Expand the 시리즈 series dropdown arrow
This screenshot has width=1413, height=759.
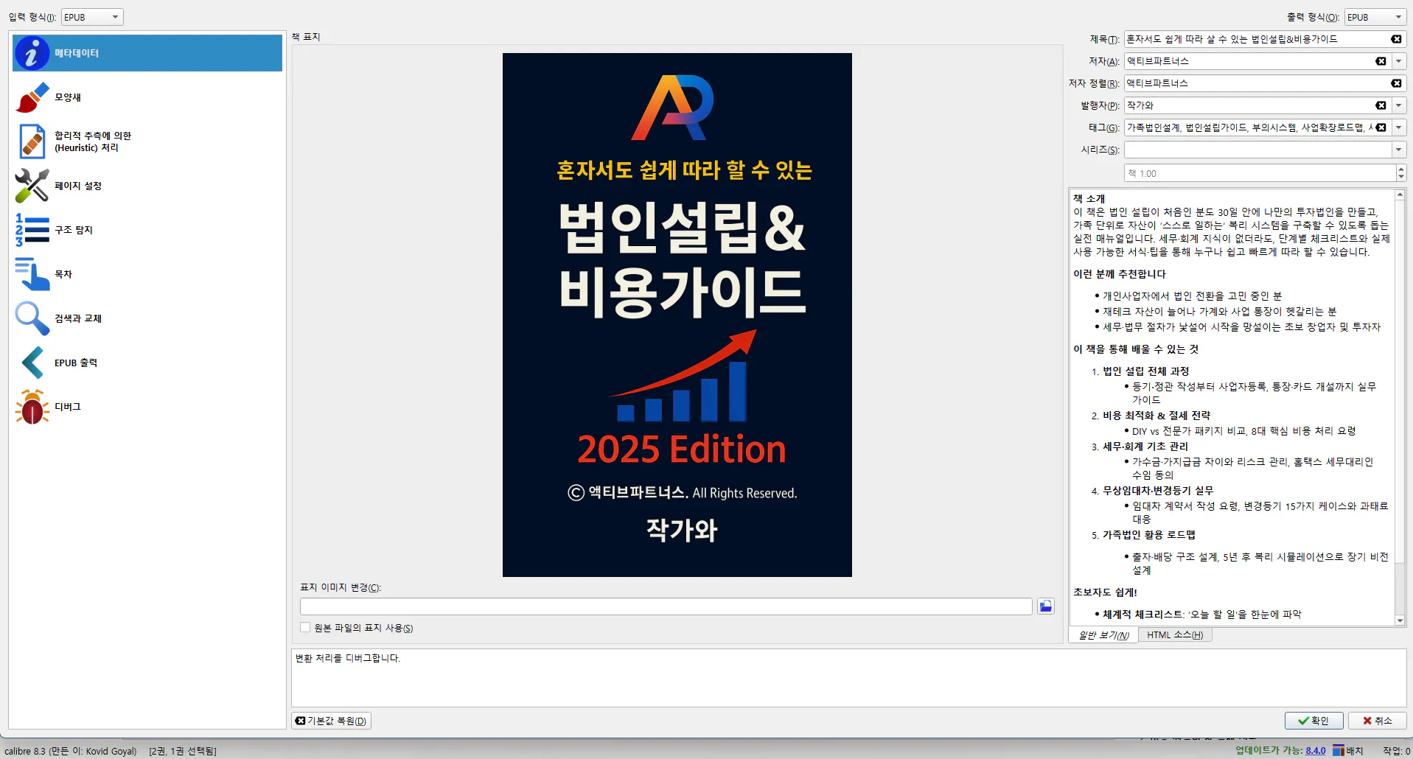point(1398,150)
